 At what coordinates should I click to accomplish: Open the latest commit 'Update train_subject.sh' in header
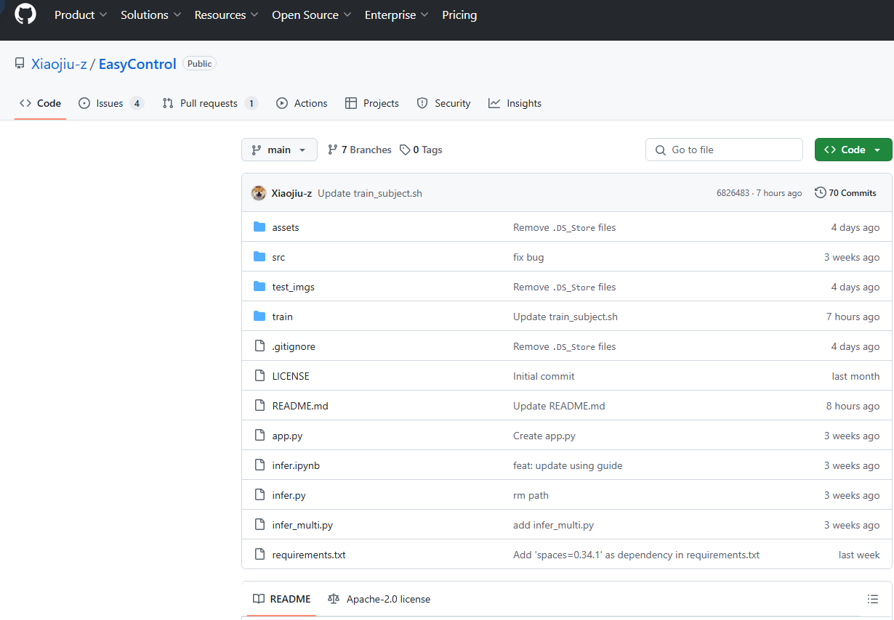click(370, 193)
